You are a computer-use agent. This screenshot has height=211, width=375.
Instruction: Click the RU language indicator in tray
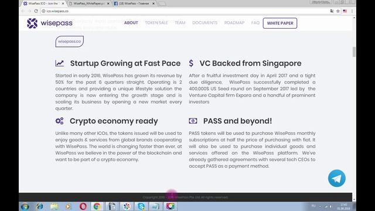pyautogui.click(x=313, y=206)
